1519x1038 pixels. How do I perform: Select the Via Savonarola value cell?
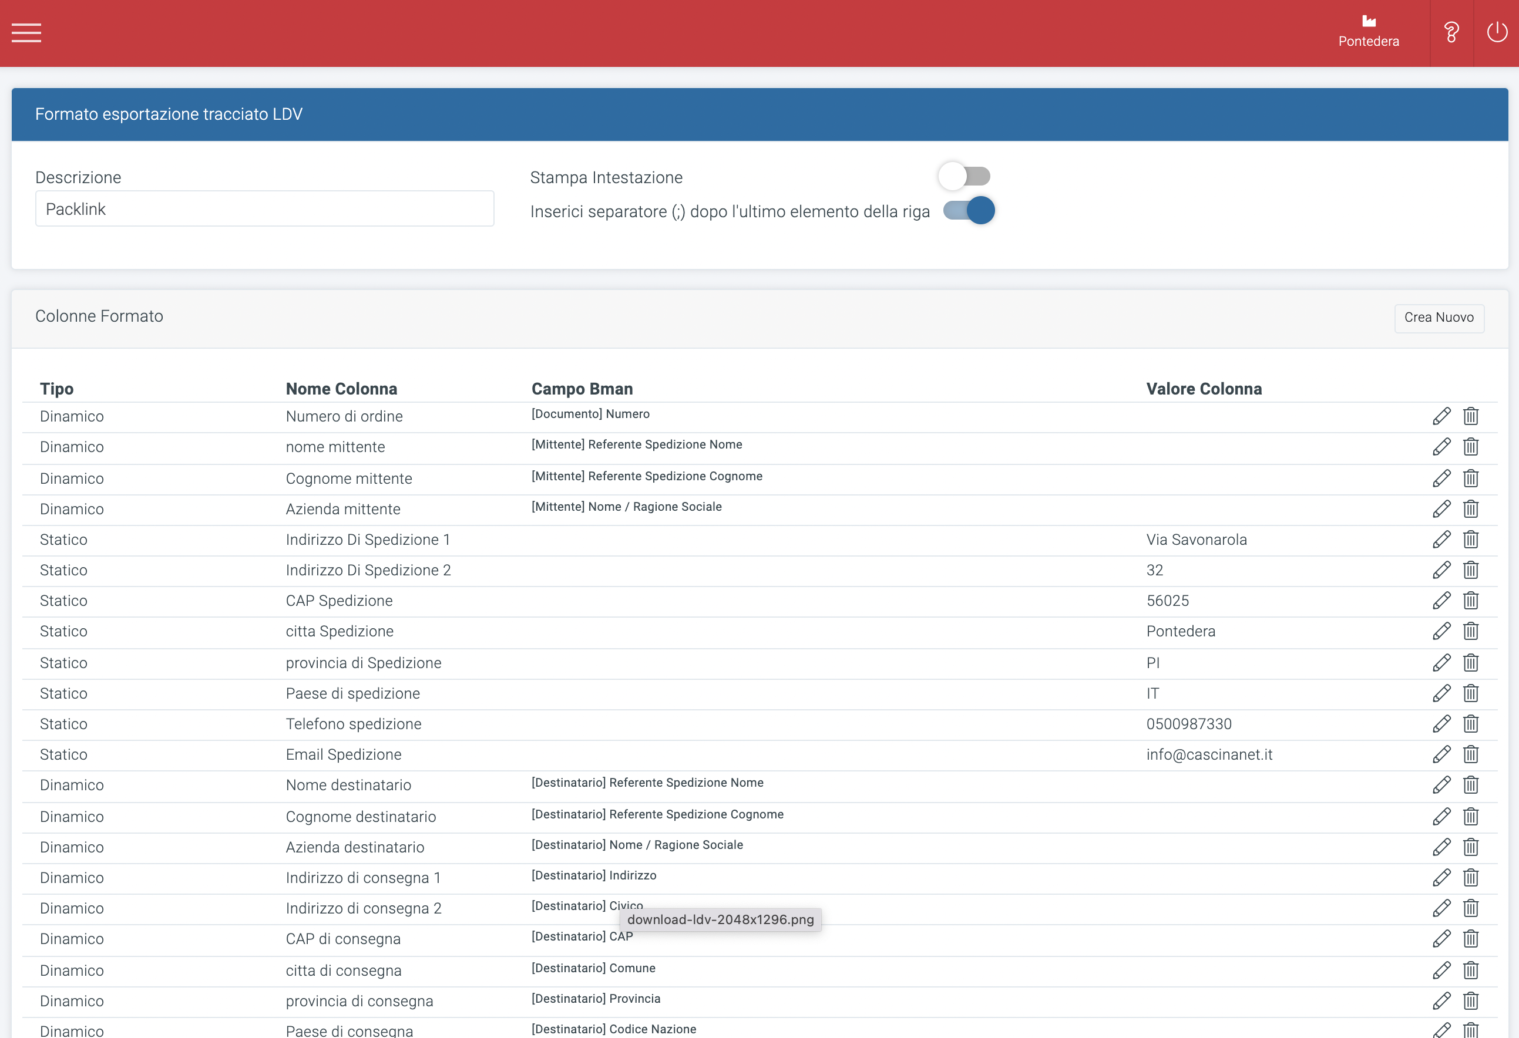coord(1196,540)
